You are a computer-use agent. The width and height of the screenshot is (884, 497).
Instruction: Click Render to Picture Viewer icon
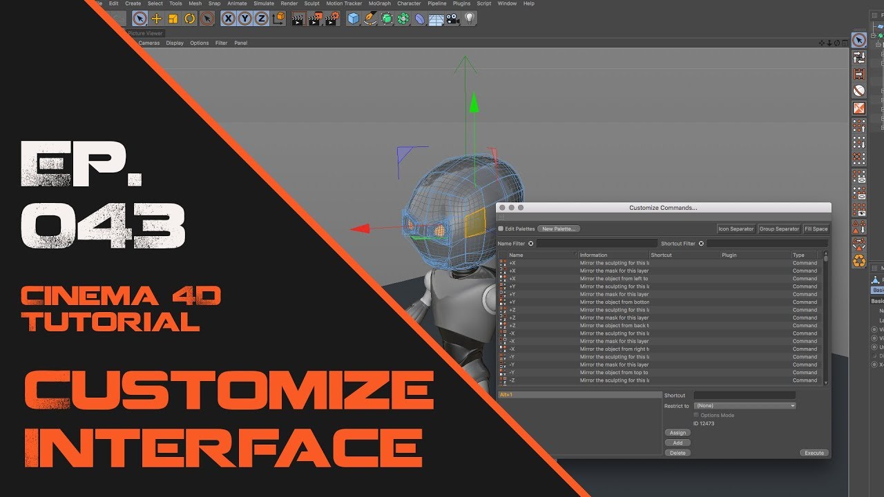click(x=314, y=19)
